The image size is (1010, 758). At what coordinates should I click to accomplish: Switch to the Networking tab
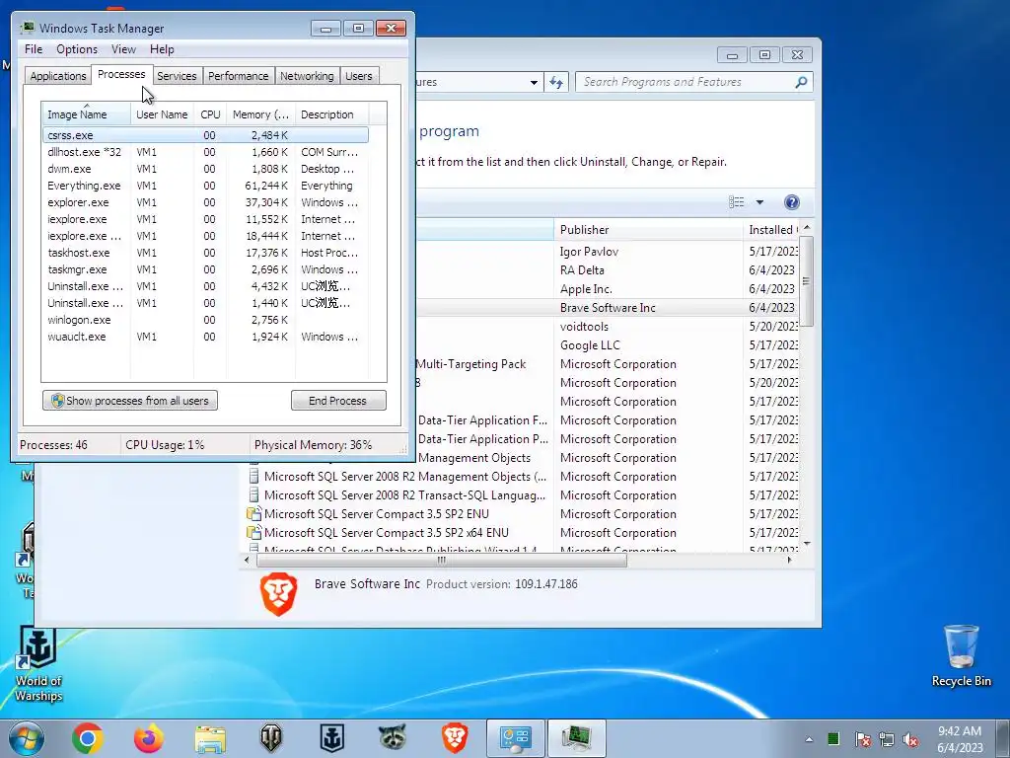(307, 76)
